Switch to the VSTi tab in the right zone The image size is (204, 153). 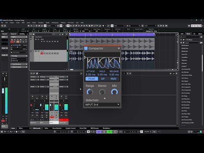pos(182,34)
